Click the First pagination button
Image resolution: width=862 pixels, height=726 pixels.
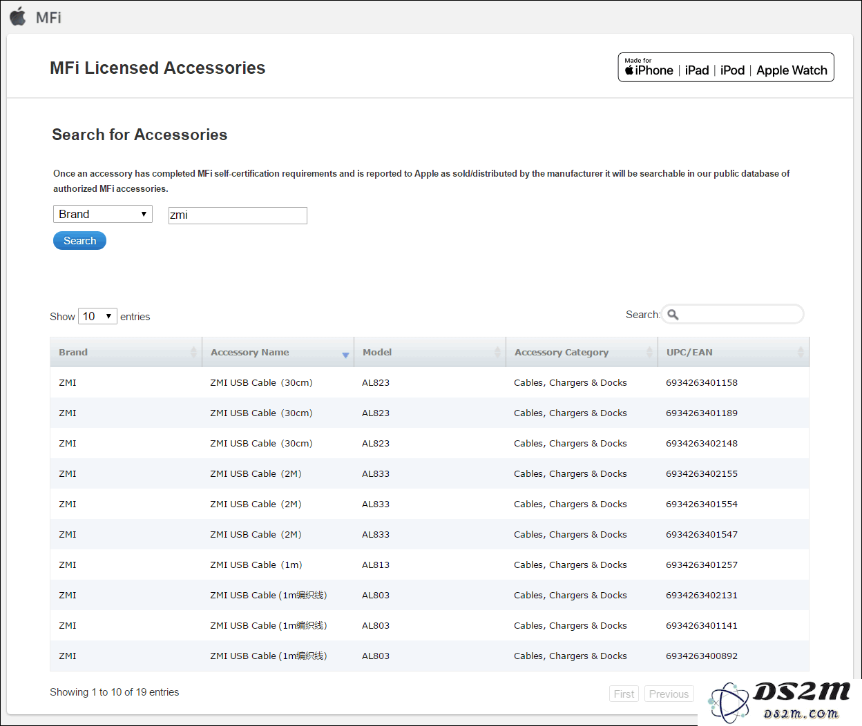click(624, 694)
